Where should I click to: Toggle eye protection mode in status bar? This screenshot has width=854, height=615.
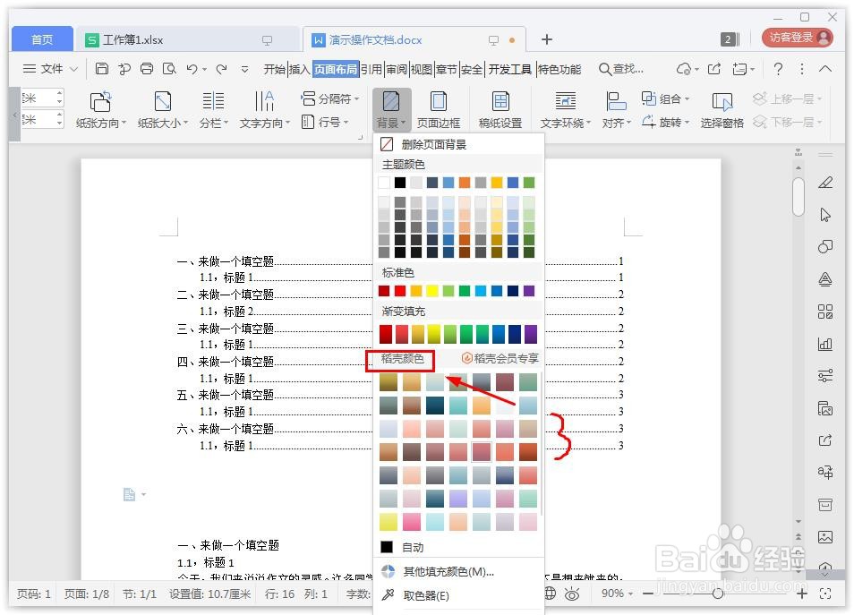(572, 594)
